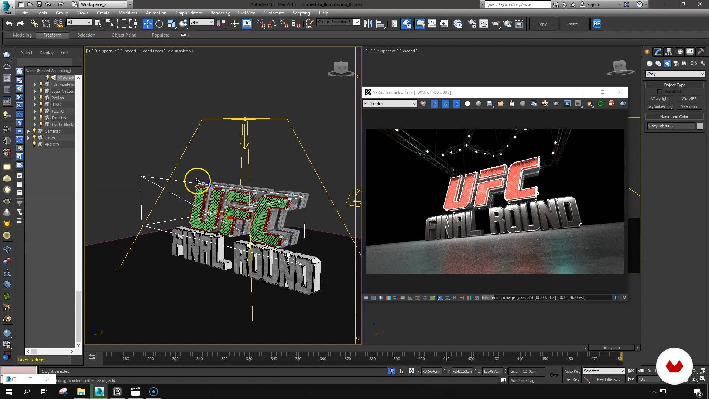Open the Rendering menu
This screenshot has height=399, width=709.
pos(220,13)
